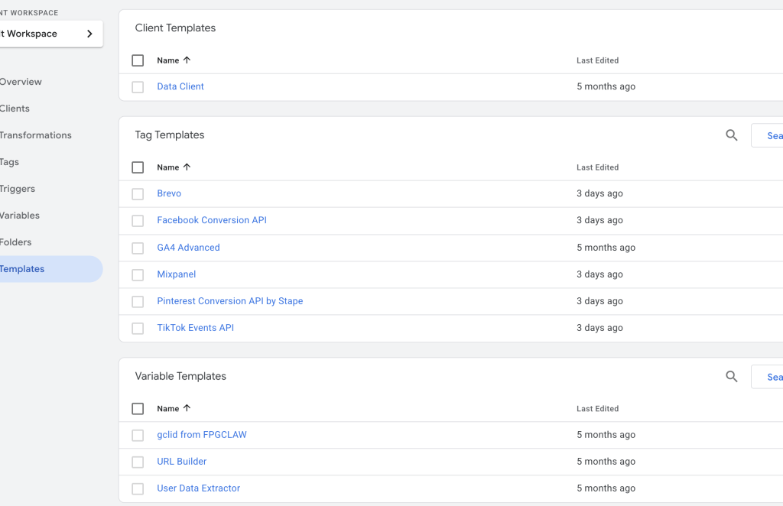Image resolution: width=783 pixels, height=506 pixels.
Task: Click Last Edited header in Tag Templates
Action: (x=597, y=167)
